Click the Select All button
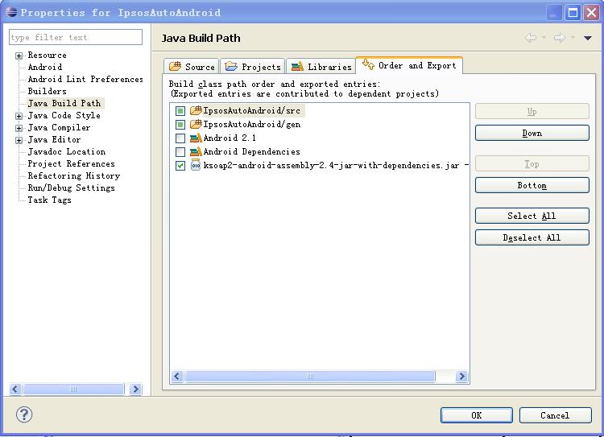 532,216
